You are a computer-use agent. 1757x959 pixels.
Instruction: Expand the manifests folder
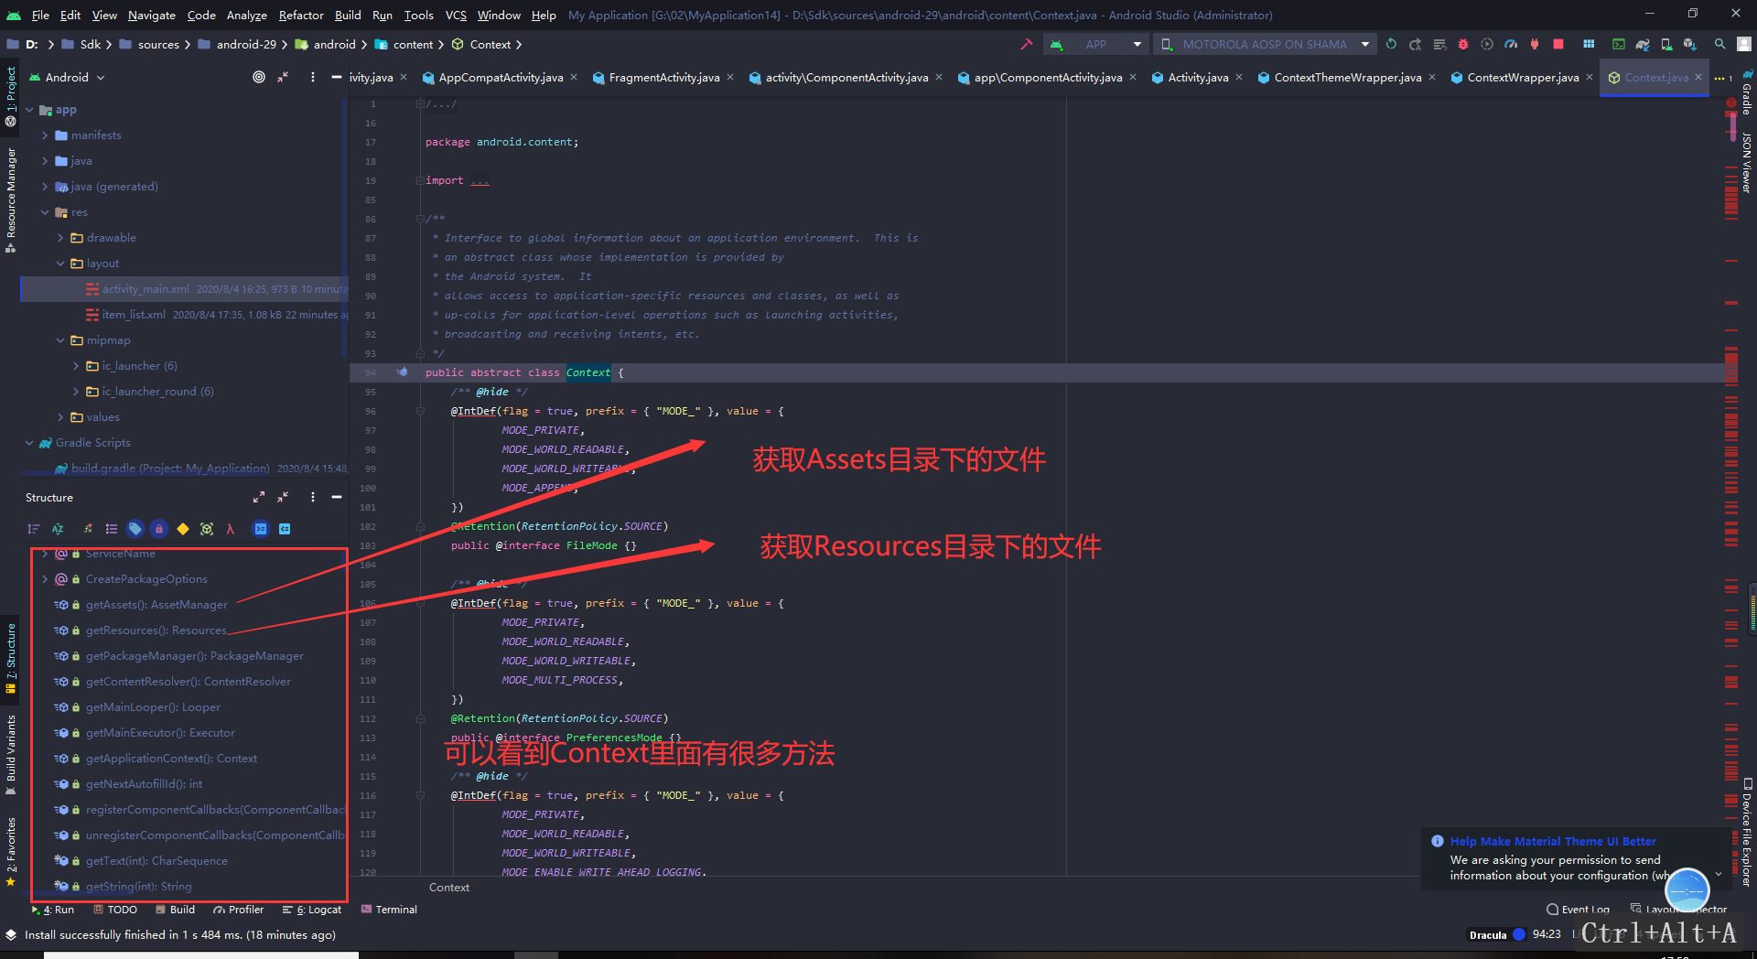(x=44, y=135)
